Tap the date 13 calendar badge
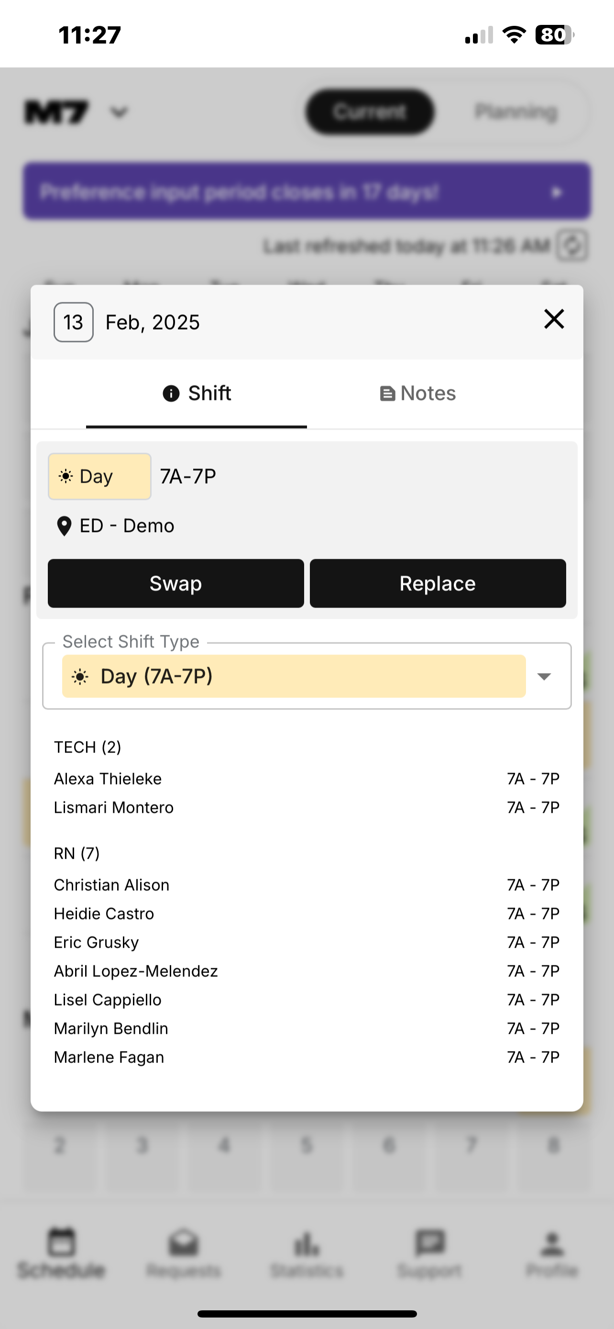This screenshot has height=1329, width=614. [x=73, y=322]
